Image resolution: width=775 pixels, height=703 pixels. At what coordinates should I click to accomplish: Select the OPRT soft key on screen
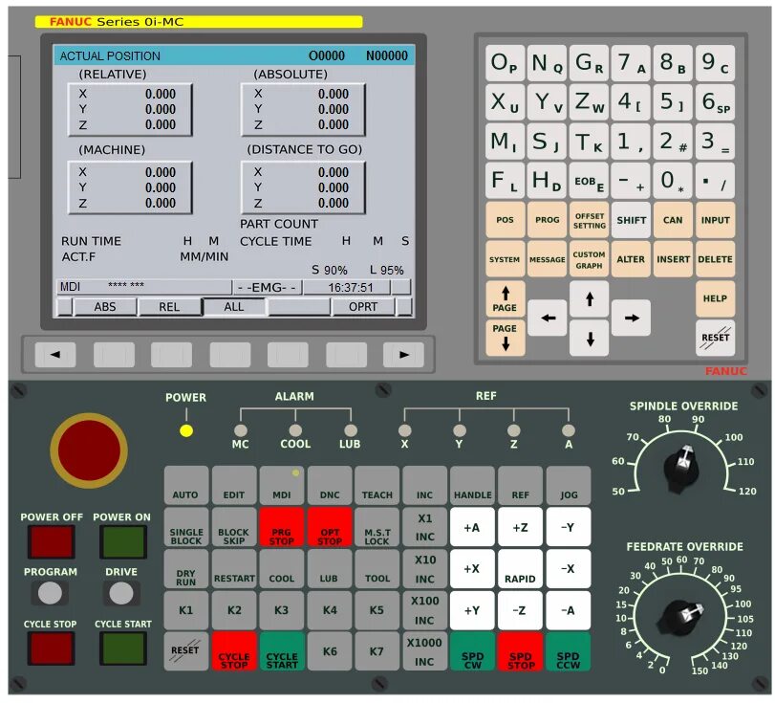coord(363,307)
